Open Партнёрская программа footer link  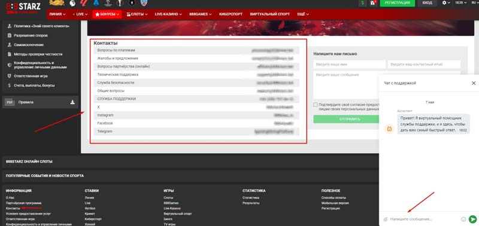[x=23, y=203]
